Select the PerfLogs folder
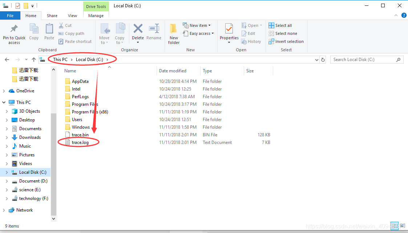Screen dimensions: 408x233 click(80, 97)
